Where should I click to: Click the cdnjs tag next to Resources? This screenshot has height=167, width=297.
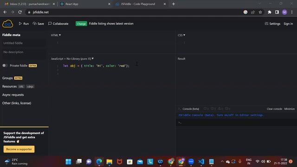click(x=30, y=87)
